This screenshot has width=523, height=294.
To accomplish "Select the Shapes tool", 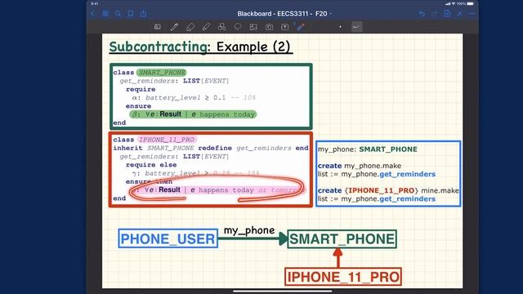I will [221, 27].
